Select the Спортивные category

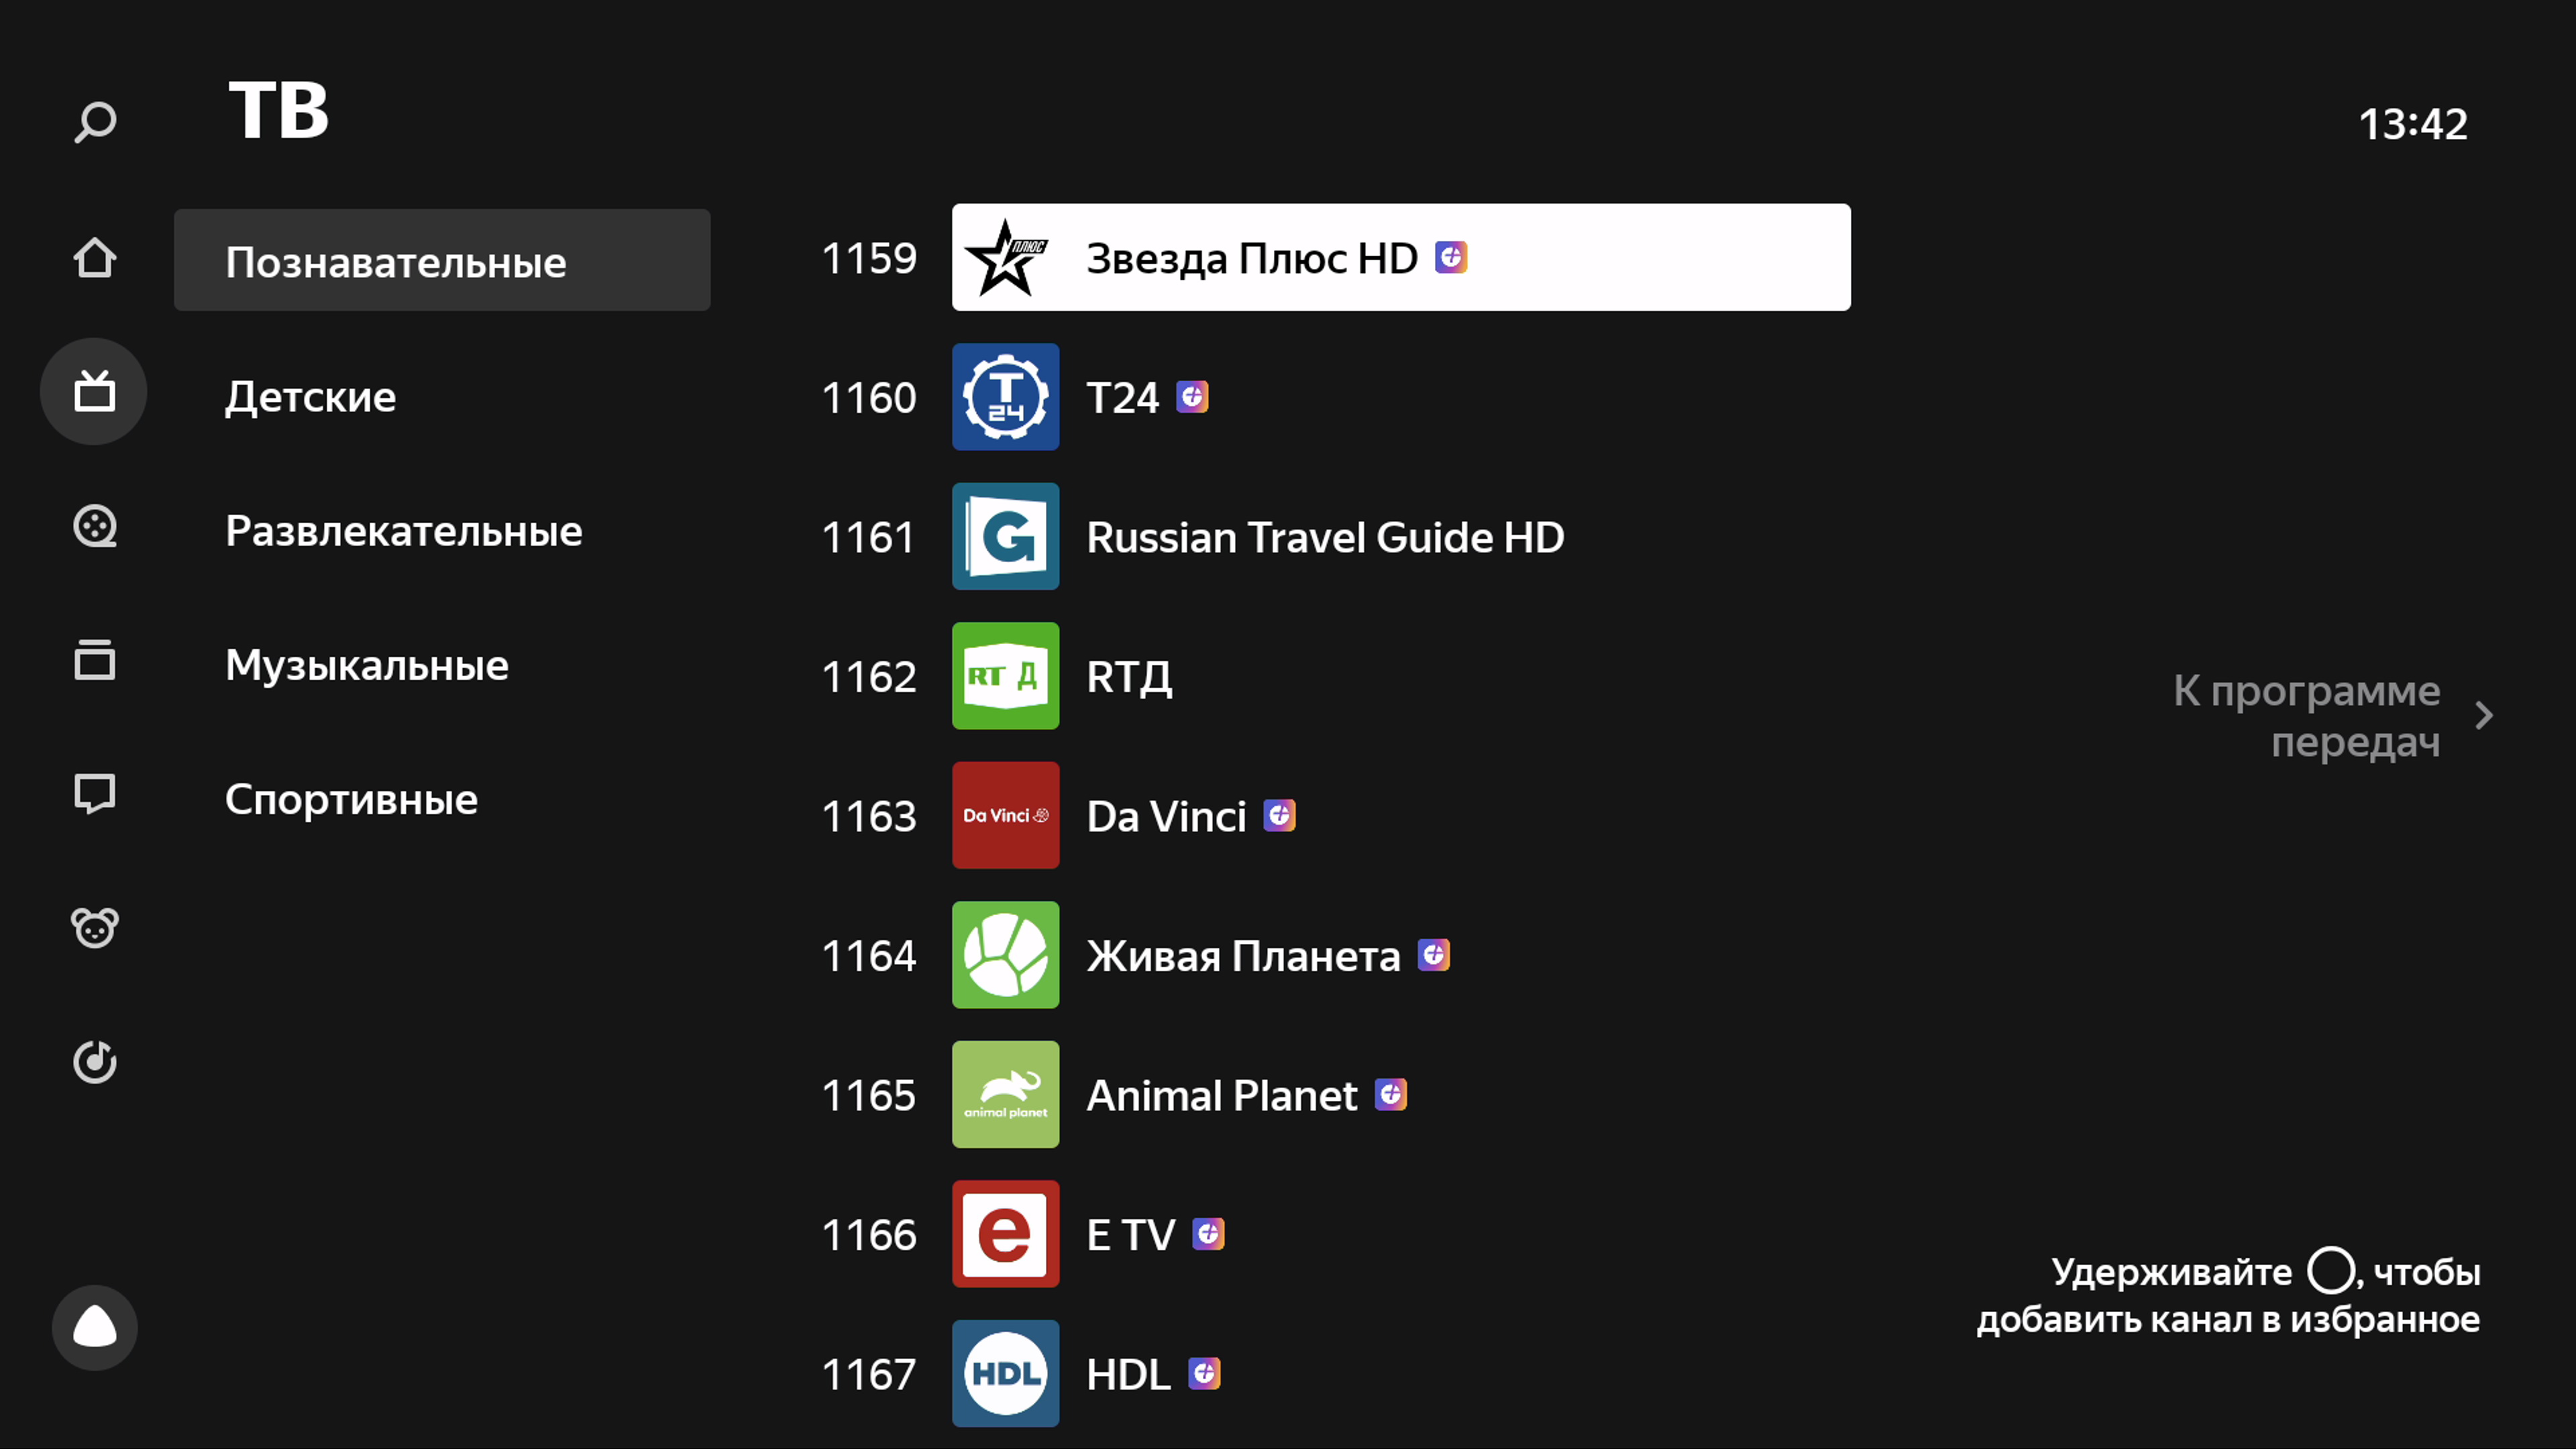[351, 799]
